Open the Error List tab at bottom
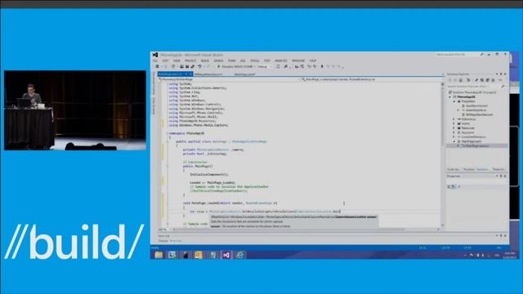 point(176,241)
